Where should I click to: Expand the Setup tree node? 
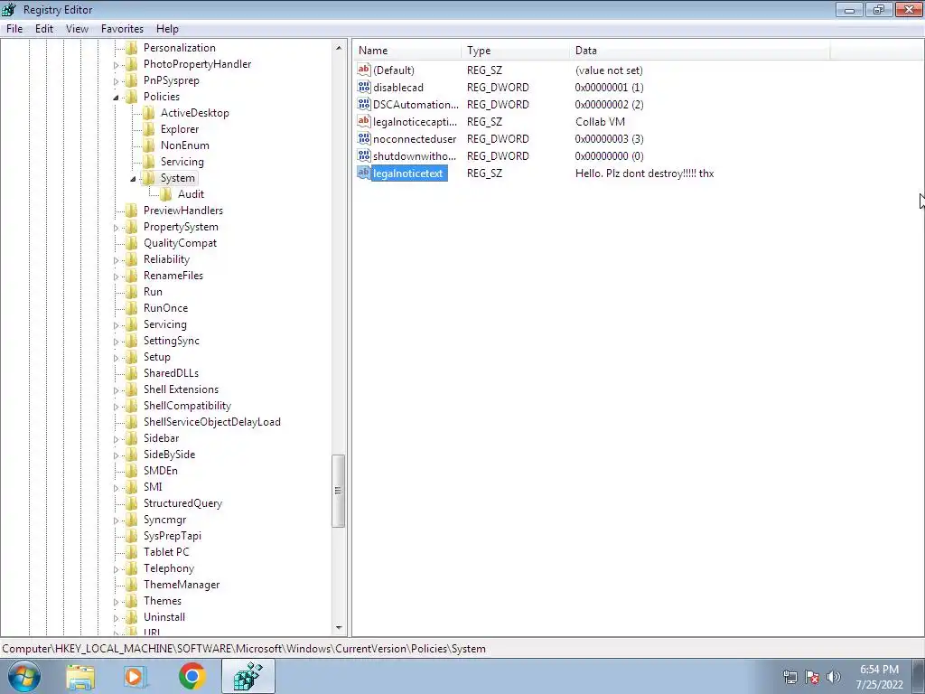pos(116,358)
